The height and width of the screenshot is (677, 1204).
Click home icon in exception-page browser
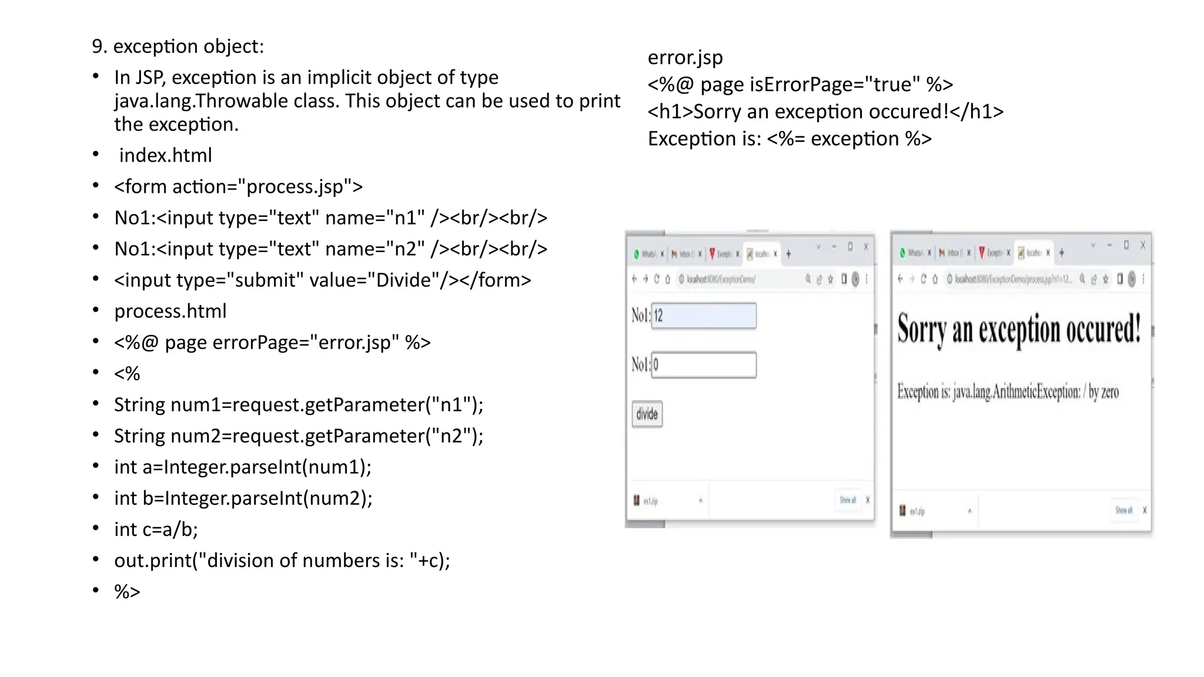(935, 279)
